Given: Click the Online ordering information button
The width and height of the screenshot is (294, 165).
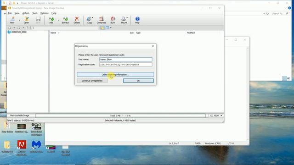Looking at the screenshot, I should tap(115, 75).
